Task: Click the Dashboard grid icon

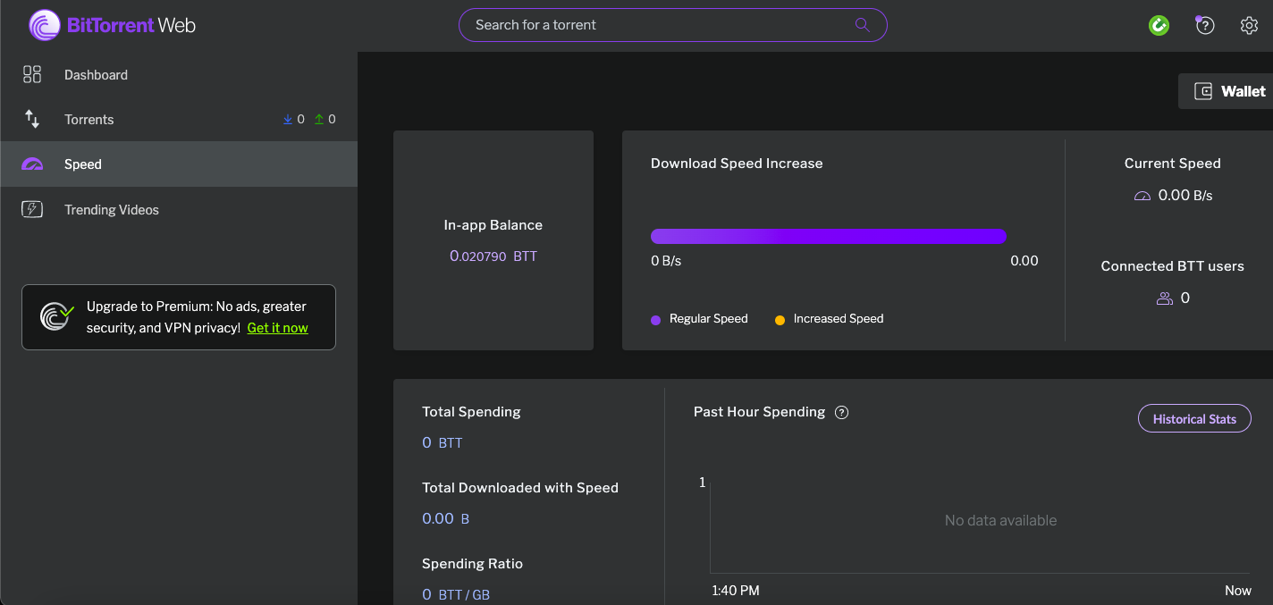Action: click(x=32, y=74)
